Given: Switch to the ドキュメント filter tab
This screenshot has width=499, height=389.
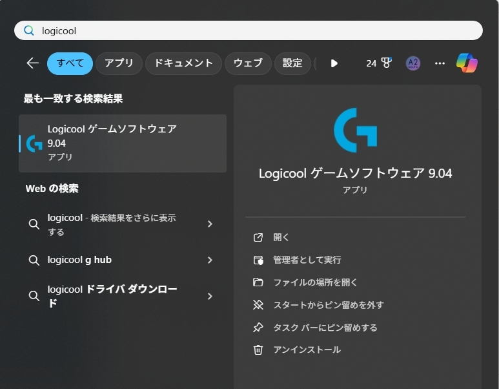Looking at the screenshot, I should point(183,63).
